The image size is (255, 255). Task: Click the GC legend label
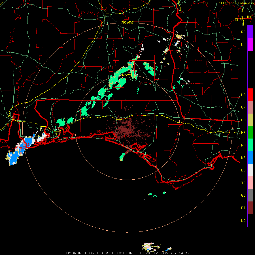243,195
